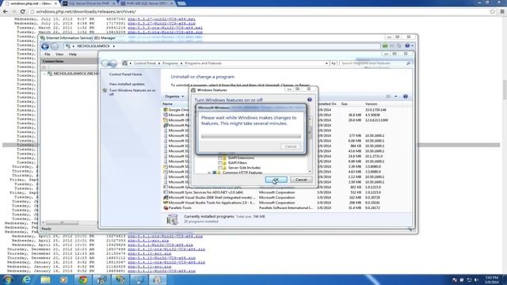Image resolution: width=507 pixels, height=285 pixels.
Task: Open Internet Explorer from the taskbar
Action: (x=26, y=279)
